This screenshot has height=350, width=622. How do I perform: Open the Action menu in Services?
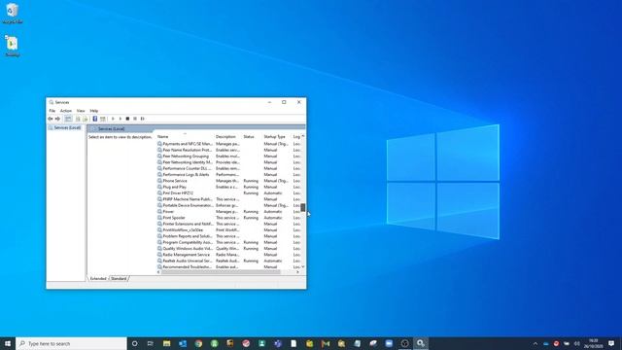(66, 111)
